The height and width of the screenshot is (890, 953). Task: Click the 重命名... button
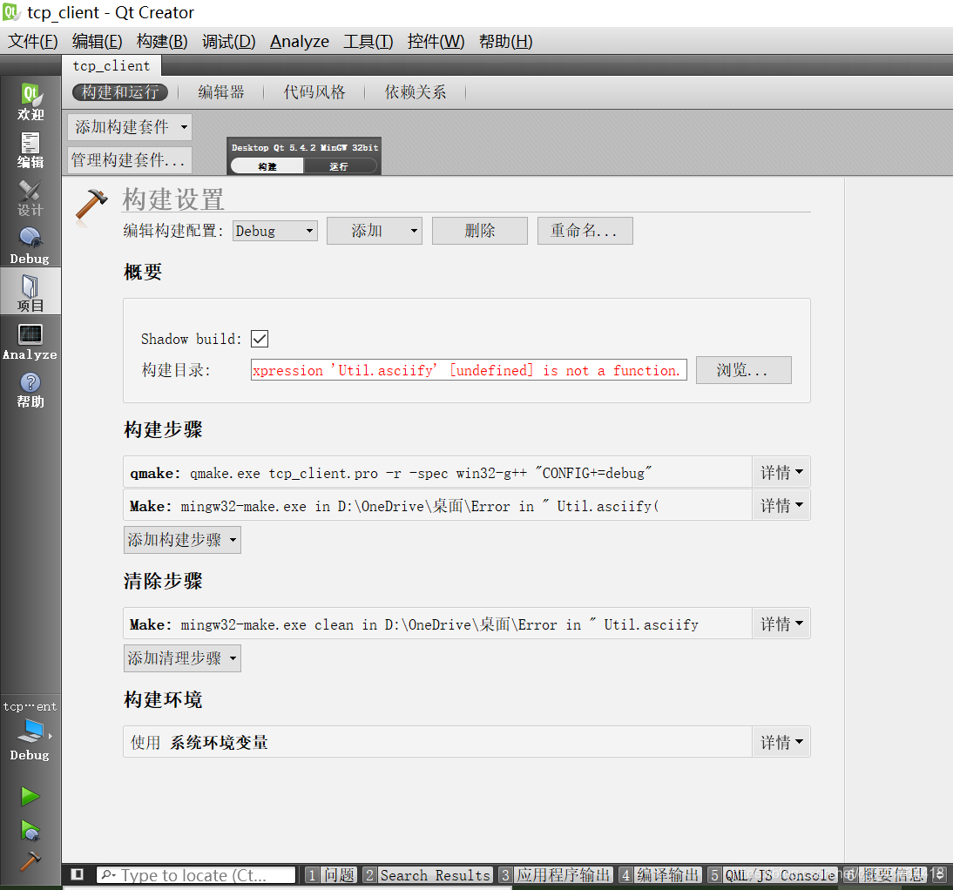(585, 230)
